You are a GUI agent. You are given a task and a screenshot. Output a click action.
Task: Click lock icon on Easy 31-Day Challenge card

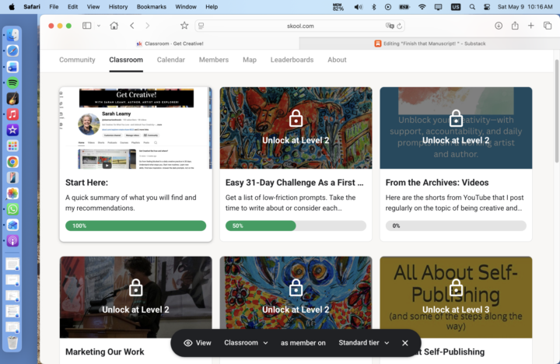[296, 118]
